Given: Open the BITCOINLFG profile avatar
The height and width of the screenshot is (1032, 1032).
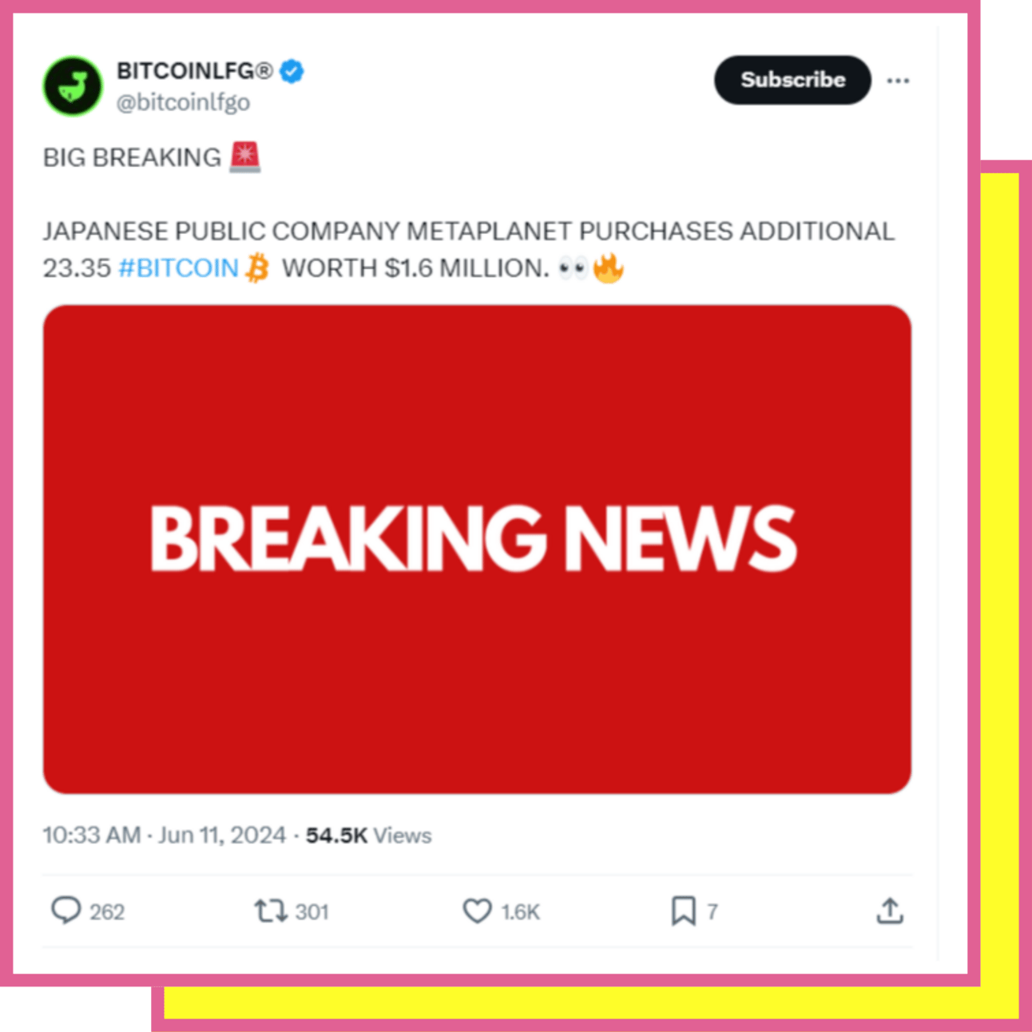Looking at the screenshot, I should pyautogui.click(x=73, y=86).
